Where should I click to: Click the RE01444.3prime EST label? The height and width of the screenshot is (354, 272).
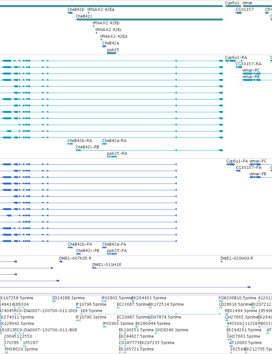coord(241,311)
